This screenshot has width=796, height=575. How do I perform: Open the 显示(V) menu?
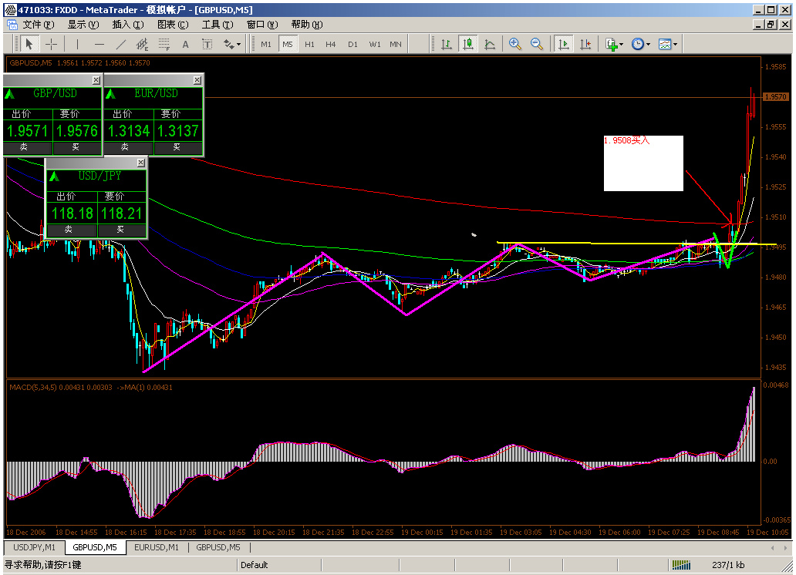tap(83, 25)
